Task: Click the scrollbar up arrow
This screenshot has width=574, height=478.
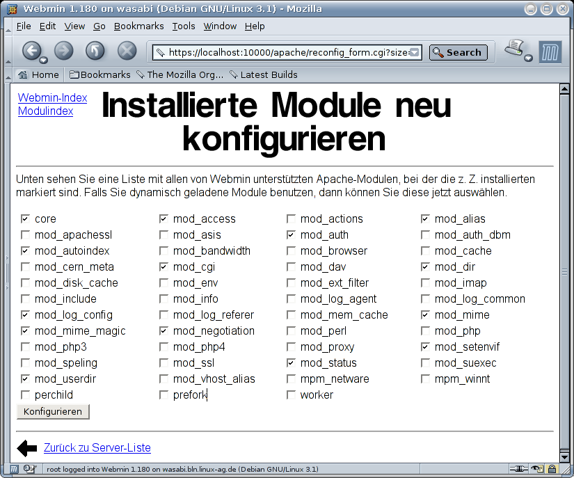Action: click(564, 89)
